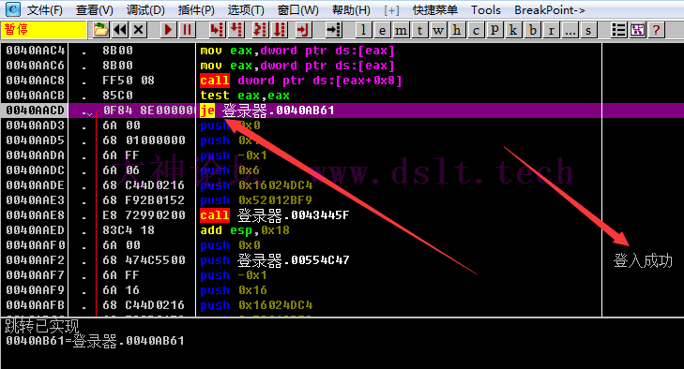Select the call 登录器.0043445F instruction
The width and height of the screenshot is (684, 369).
274,215
